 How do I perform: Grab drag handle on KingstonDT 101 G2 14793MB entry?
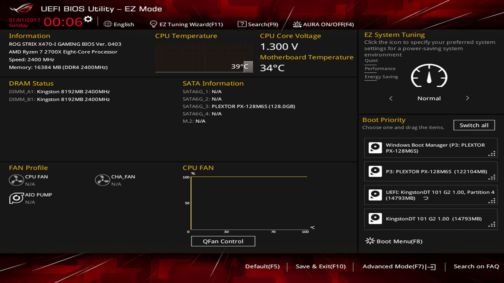point(492,225)
